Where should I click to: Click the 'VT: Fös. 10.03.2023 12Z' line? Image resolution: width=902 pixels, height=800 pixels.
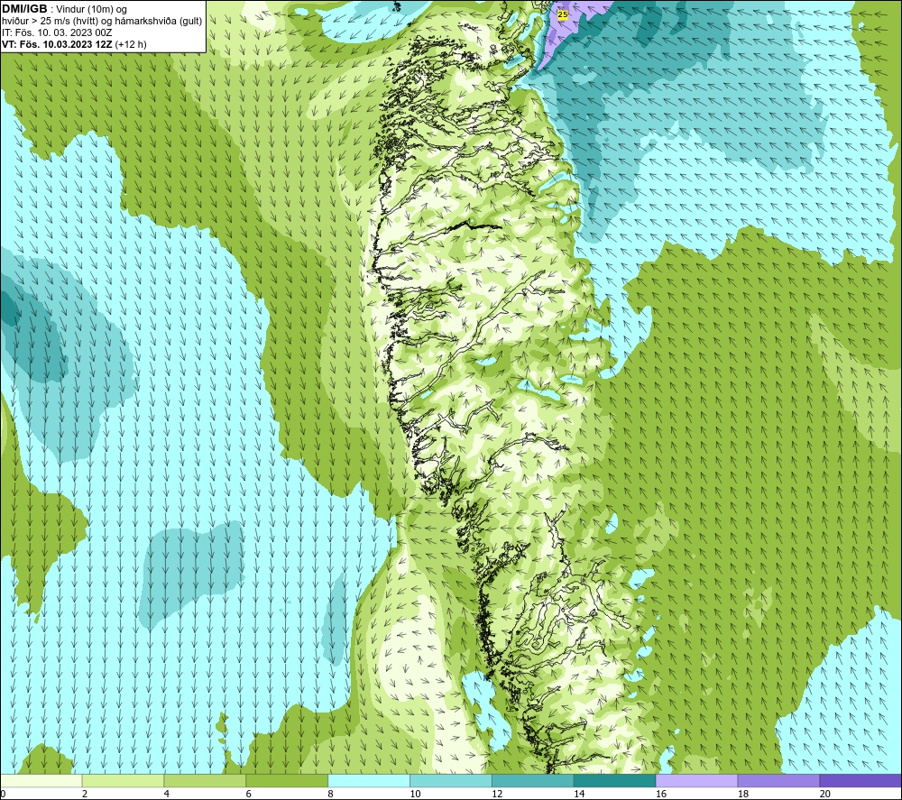[57, 44]
